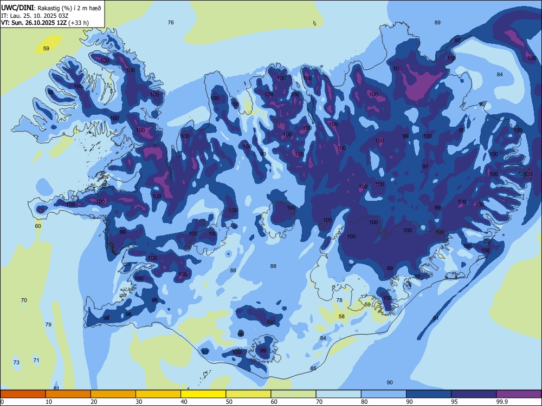Viewport: 542px width, 406px height.
Task: Click the legend tick label 10
Action: point(49,402)
